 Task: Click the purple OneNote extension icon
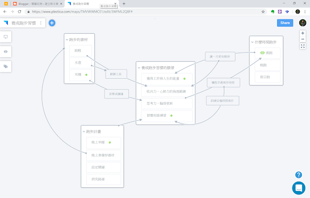pos(280,12)
